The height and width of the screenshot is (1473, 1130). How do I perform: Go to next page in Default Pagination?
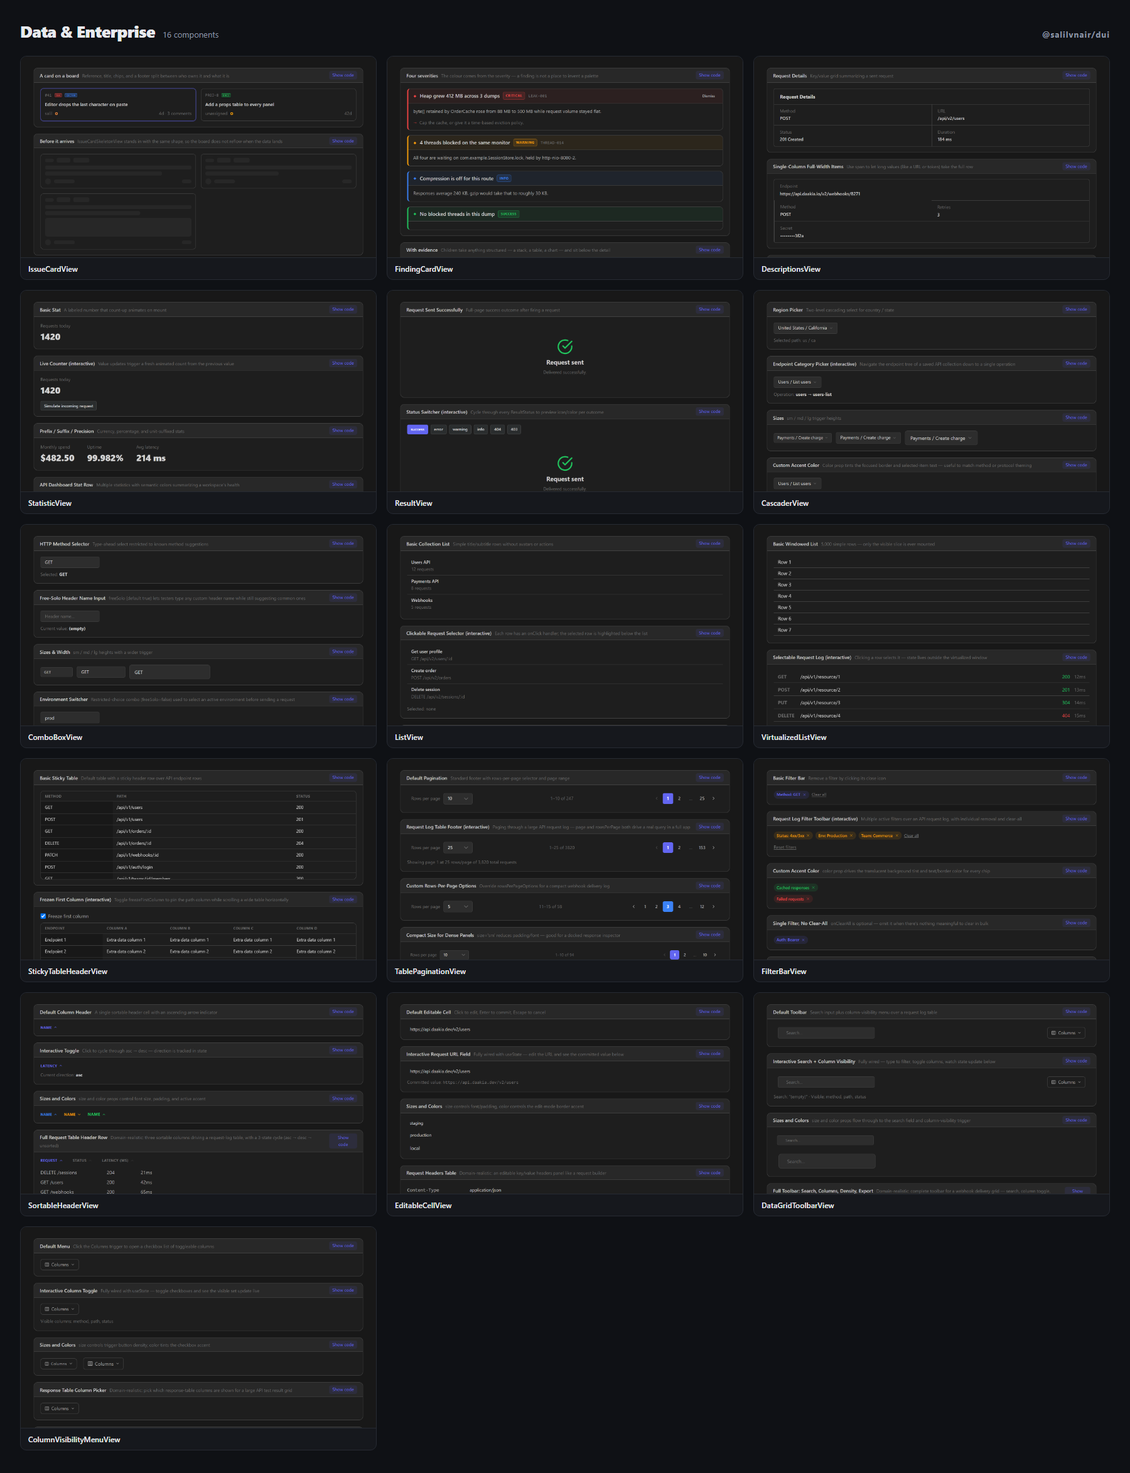point(714,799)
